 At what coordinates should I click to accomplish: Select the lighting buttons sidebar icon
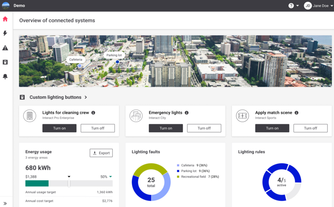point(5,62)
